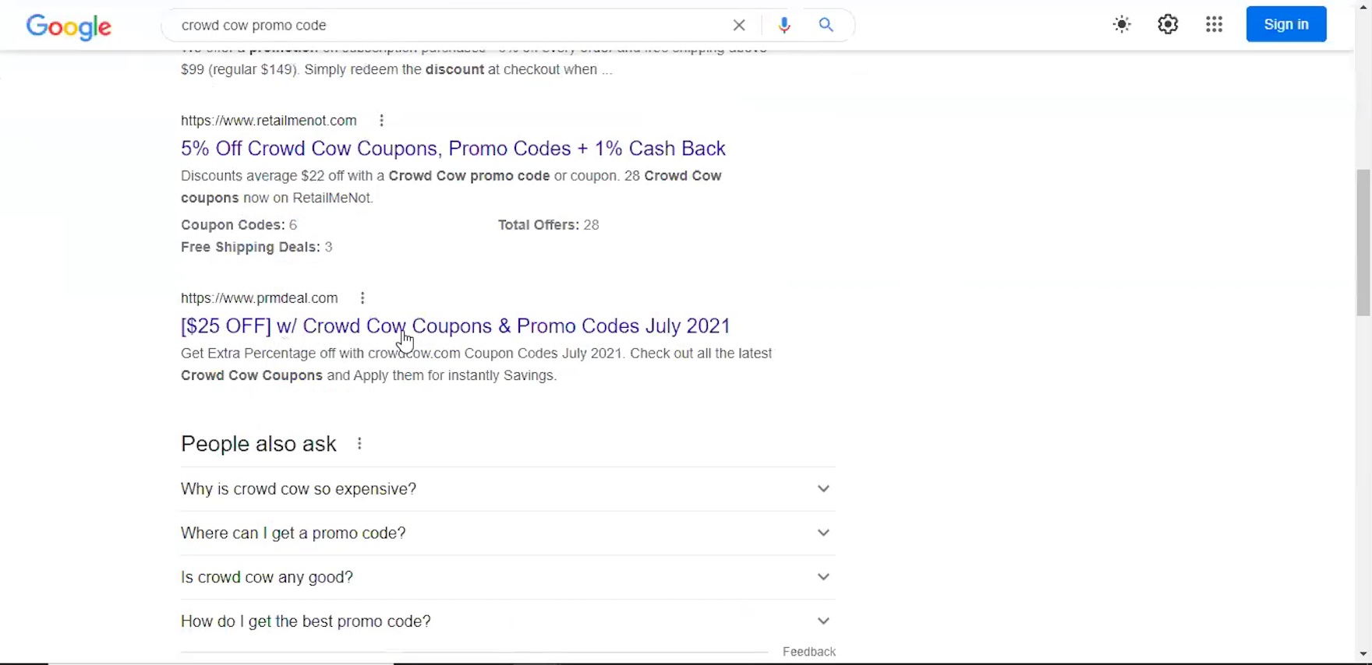Open options menu for prmdeal.com result
The height and width of the screenshot is (665, 1372).
[362, 298]
